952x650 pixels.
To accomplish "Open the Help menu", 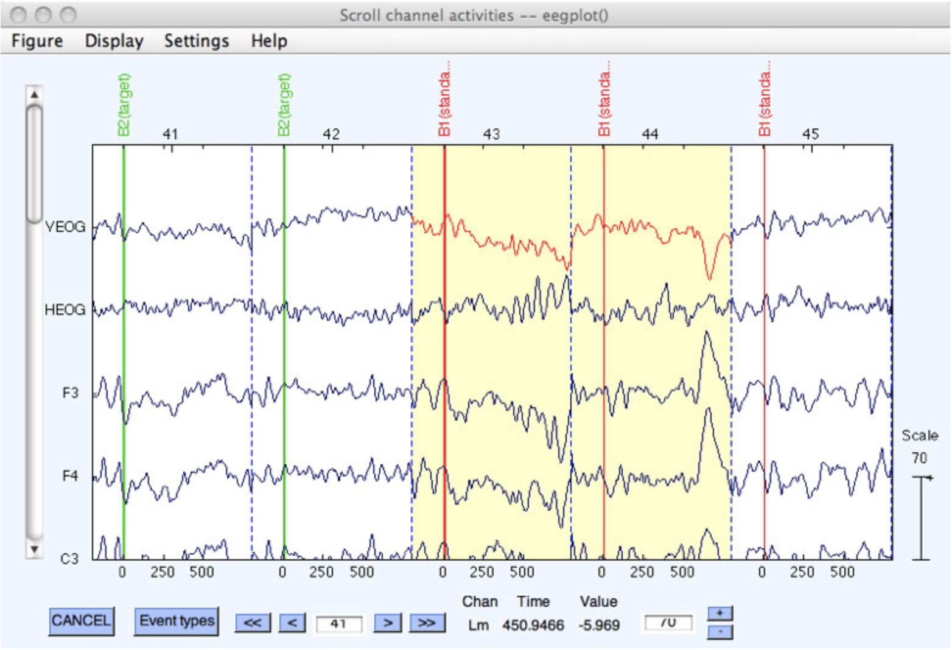I will point(269,41).
